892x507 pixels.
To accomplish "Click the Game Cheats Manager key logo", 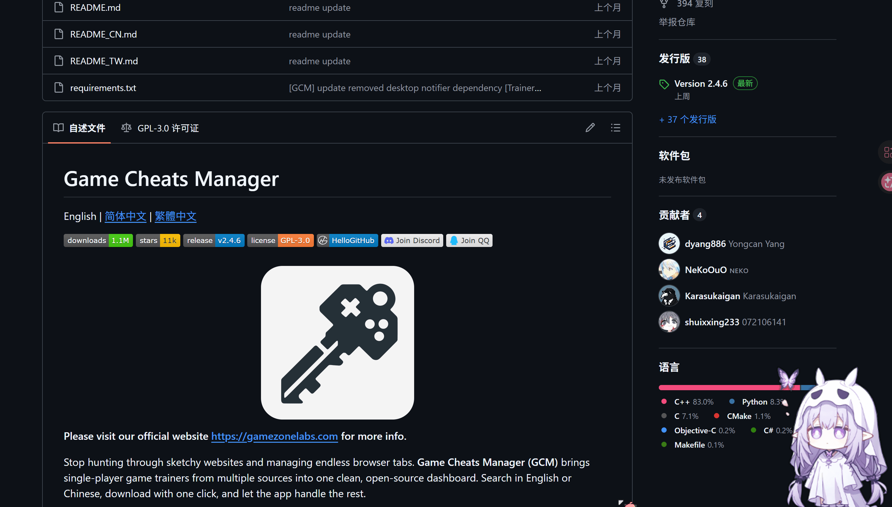I will [337, 343].
